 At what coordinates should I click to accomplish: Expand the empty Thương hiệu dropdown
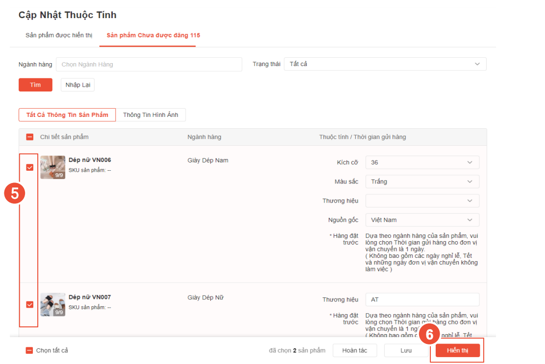coord(422,201)
